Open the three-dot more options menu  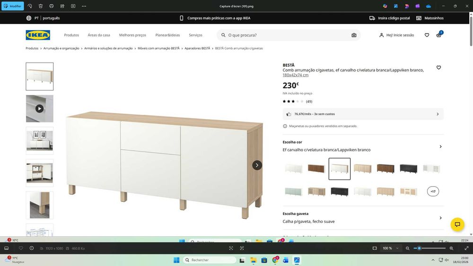[84, 6]
